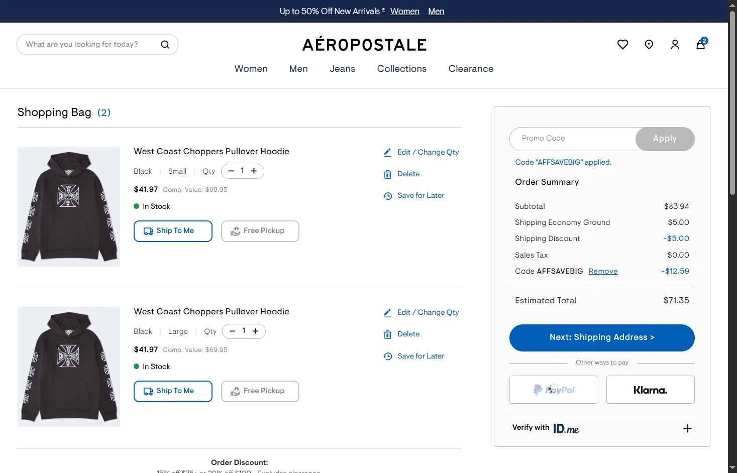Open the Small West Coast Choppers hoodie title
The image size is (737, 473).
coord(212,151)
